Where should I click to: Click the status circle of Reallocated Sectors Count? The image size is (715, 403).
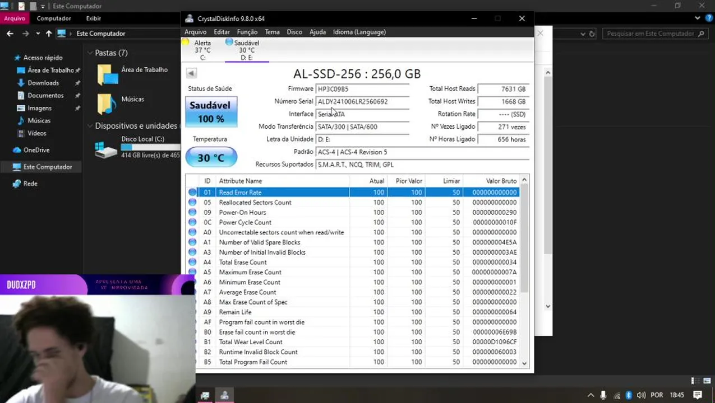tap(192, 203)
